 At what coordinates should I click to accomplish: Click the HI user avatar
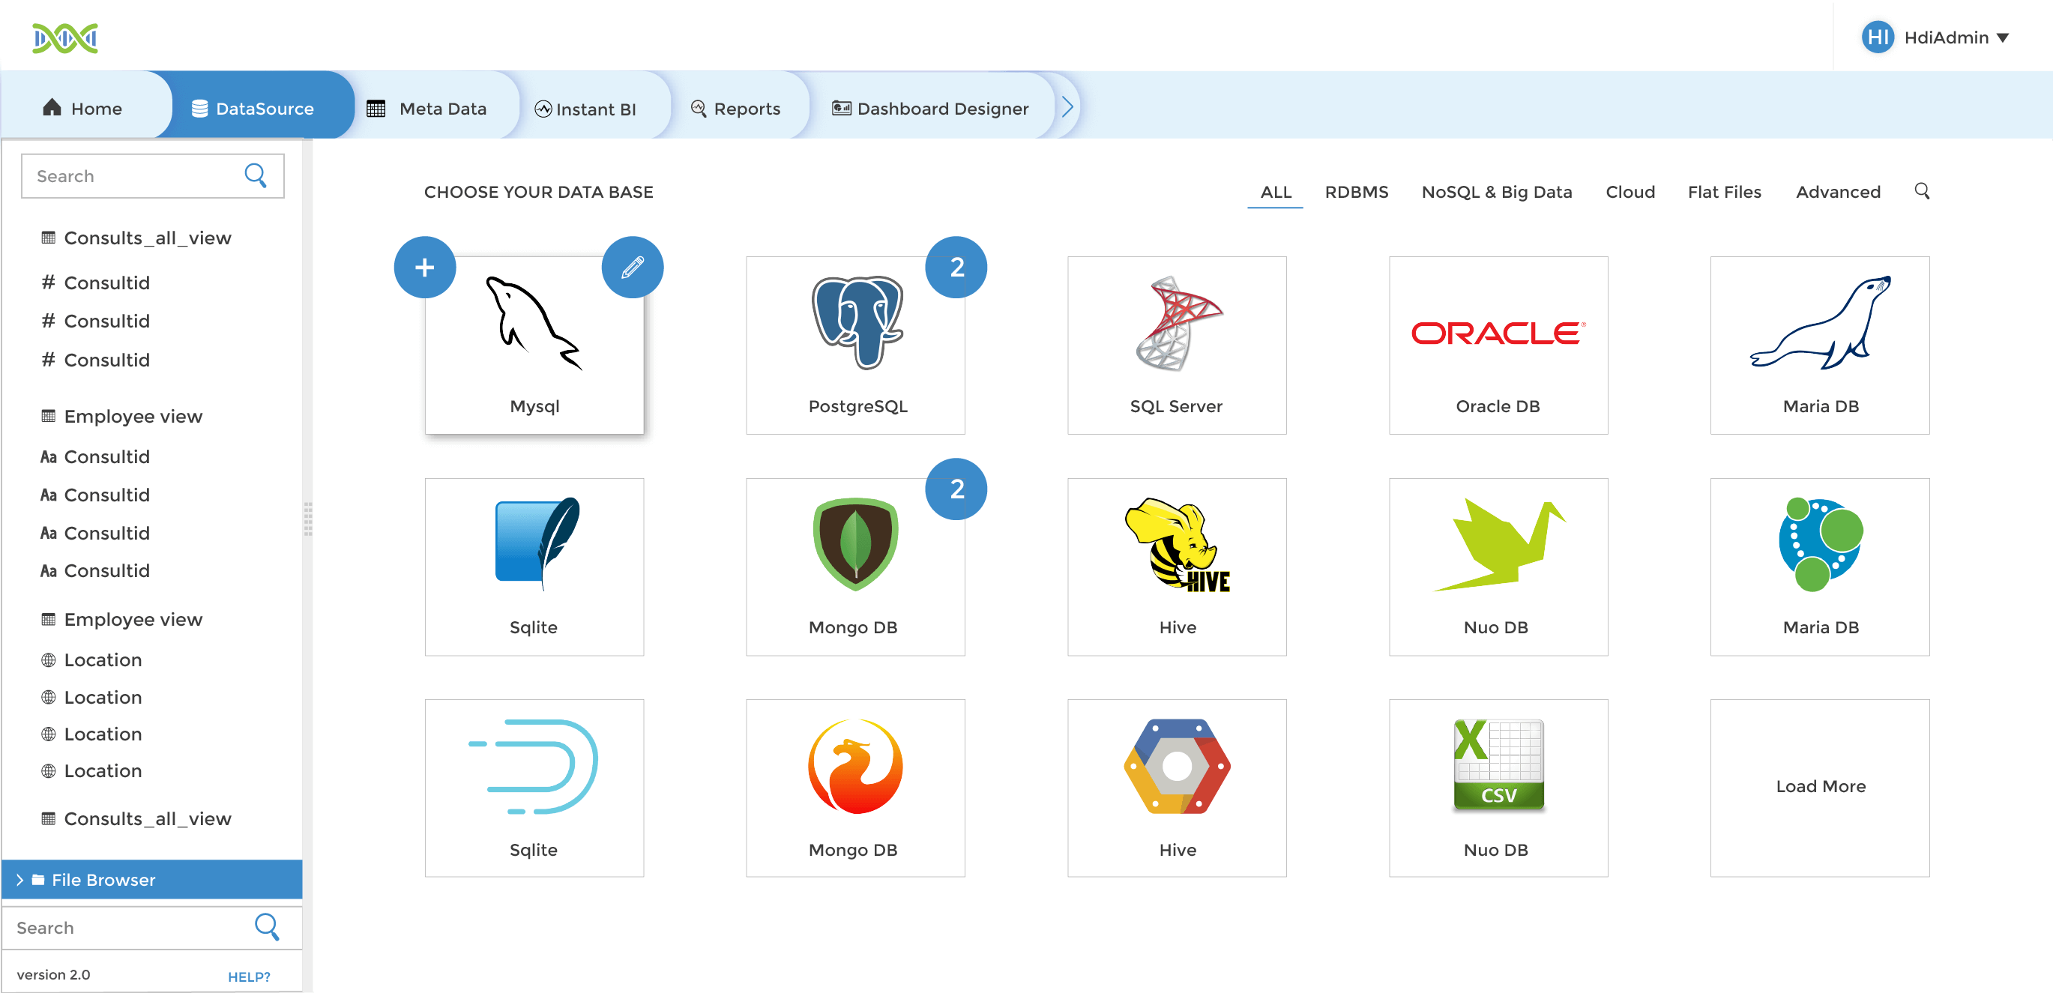(x=1878, y=37)
